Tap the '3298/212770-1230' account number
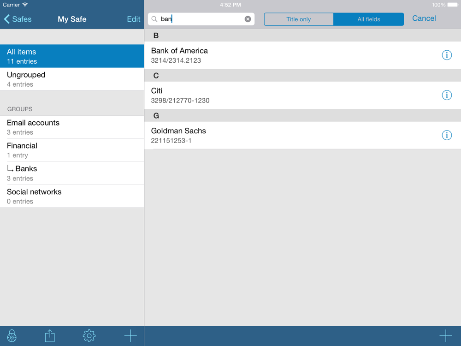The height and width of the screenshot is (346, 461). coord(180,100)
